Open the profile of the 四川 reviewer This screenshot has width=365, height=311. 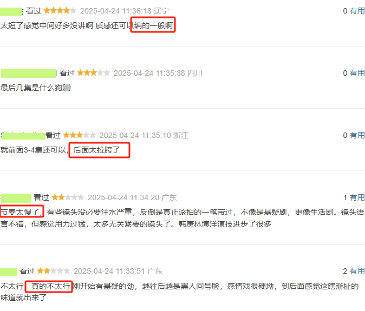(29, 73)
